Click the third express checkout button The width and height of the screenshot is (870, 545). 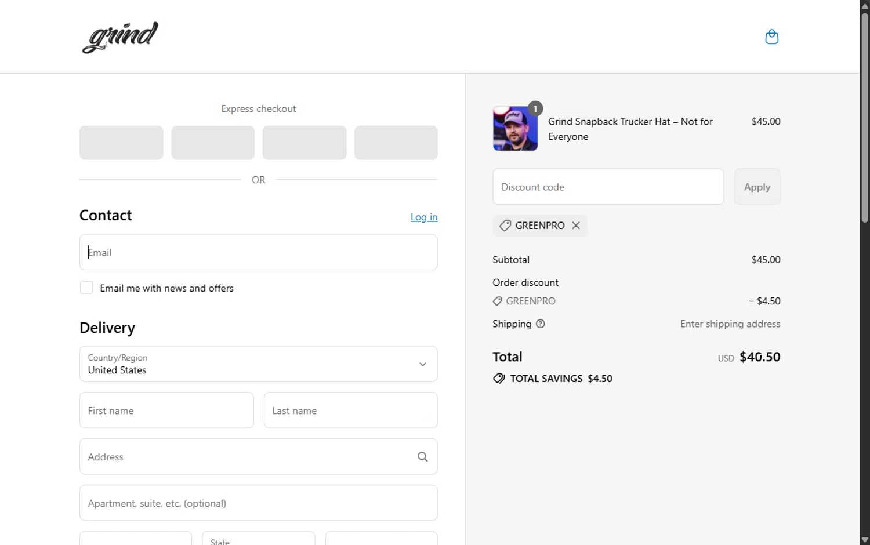point(304,143)
